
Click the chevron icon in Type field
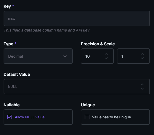(65, 56)
